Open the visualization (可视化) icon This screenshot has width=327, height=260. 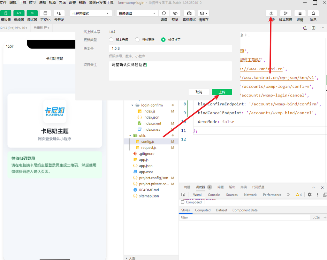[45, 13]
